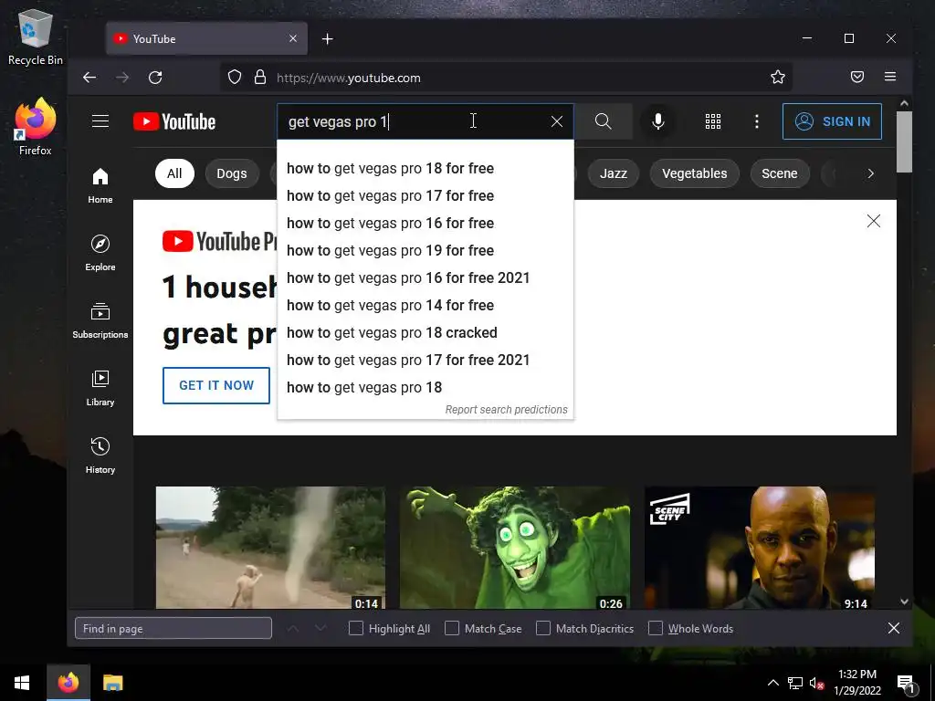Reload the current page
This screenshot has height=701, width=935.
(155, 78)
